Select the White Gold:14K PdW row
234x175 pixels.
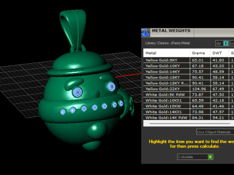189,118
